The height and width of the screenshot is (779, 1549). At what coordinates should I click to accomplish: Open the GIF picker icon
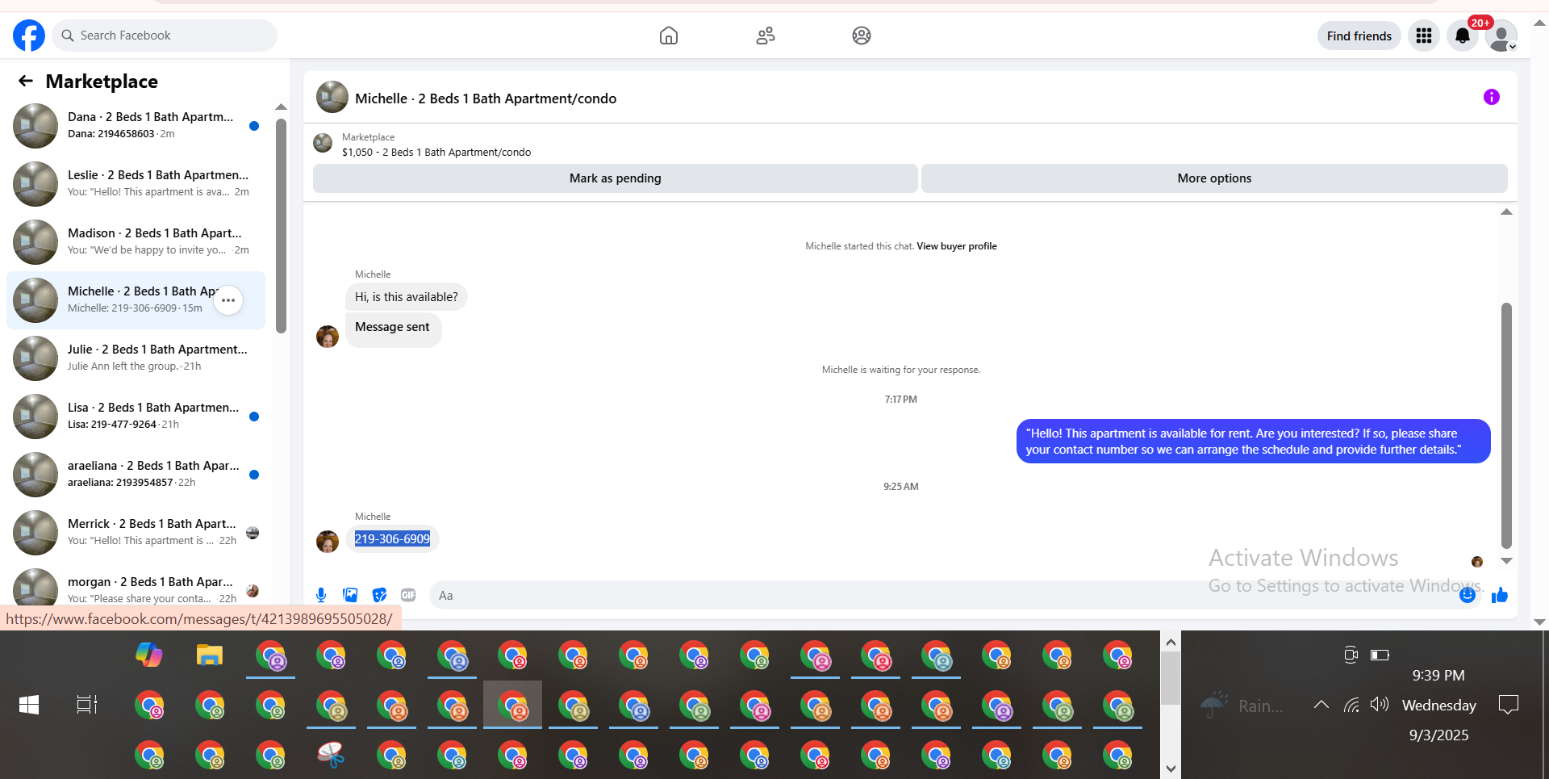[x=408, y=595]
